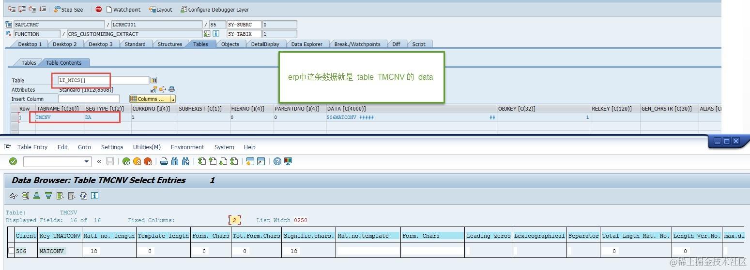Click the Sort Ascending icon in Data Browser
750x270 pixels.
click(x=37, y=196)
